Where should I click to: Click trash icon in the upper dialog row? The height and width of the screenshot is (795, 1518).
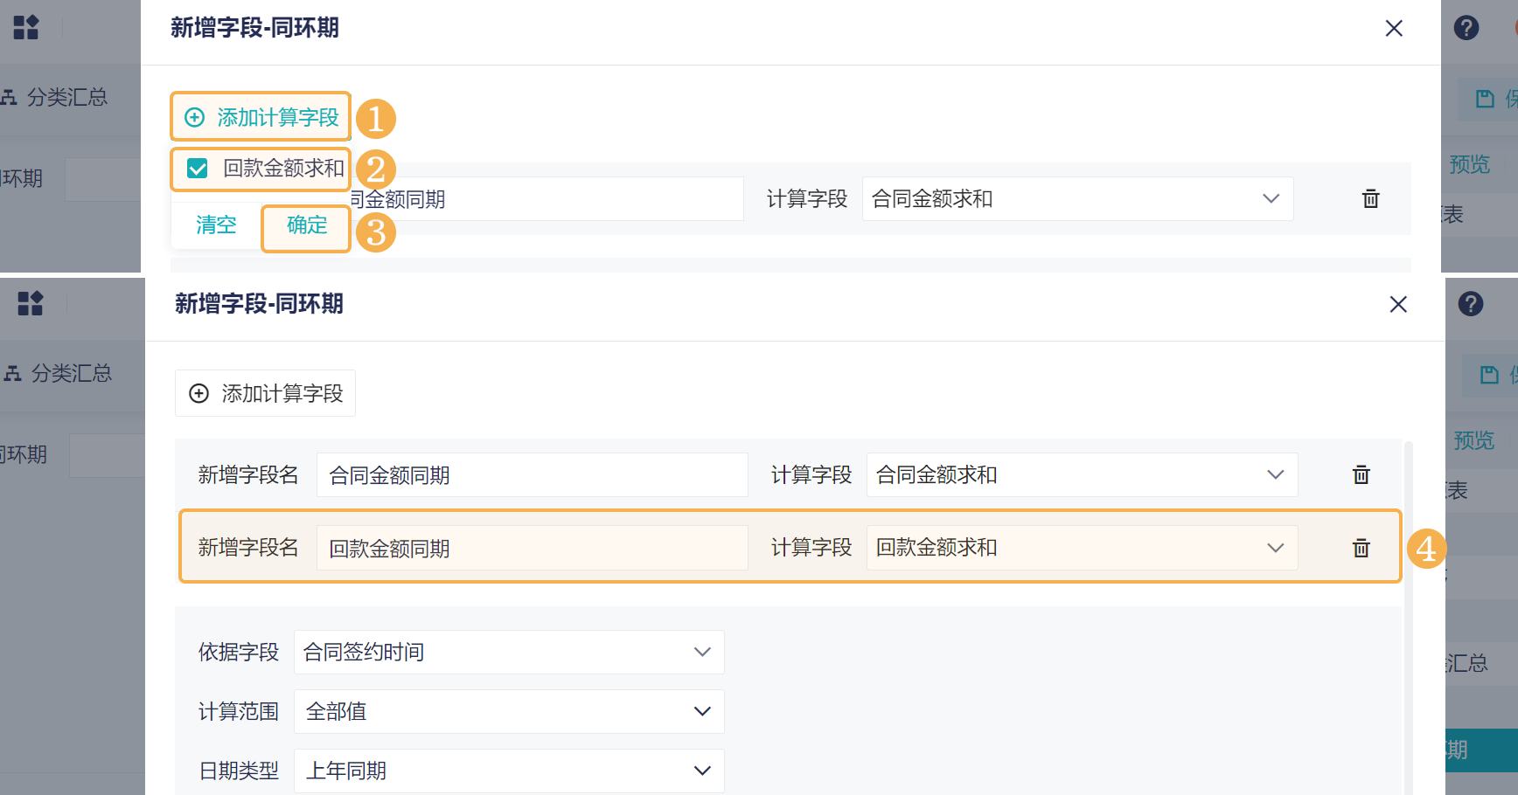(x=1371, y=199)
